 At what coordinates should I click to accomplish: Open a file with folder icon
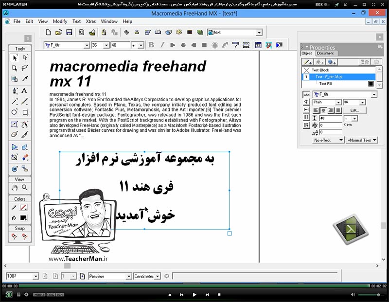tap(58, 32)
